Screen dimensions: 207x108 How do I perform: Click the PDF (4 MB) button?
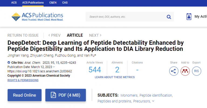click(65, 95)
